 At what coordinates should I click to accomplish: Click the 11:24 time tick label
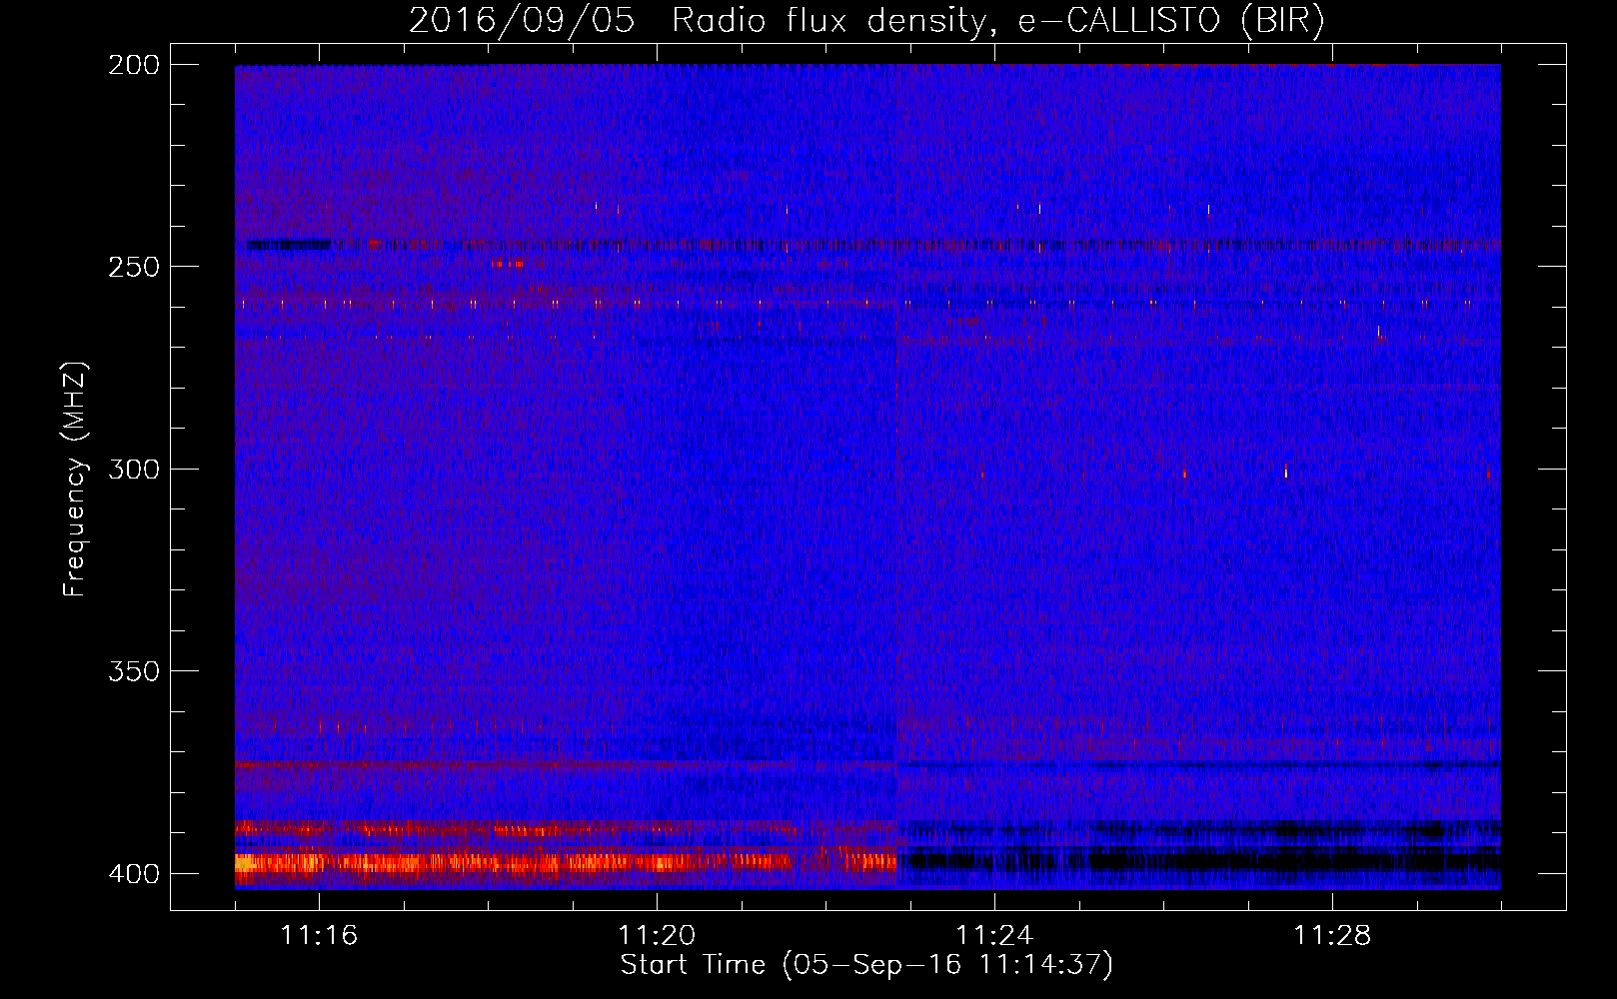(x=994, y=936)
